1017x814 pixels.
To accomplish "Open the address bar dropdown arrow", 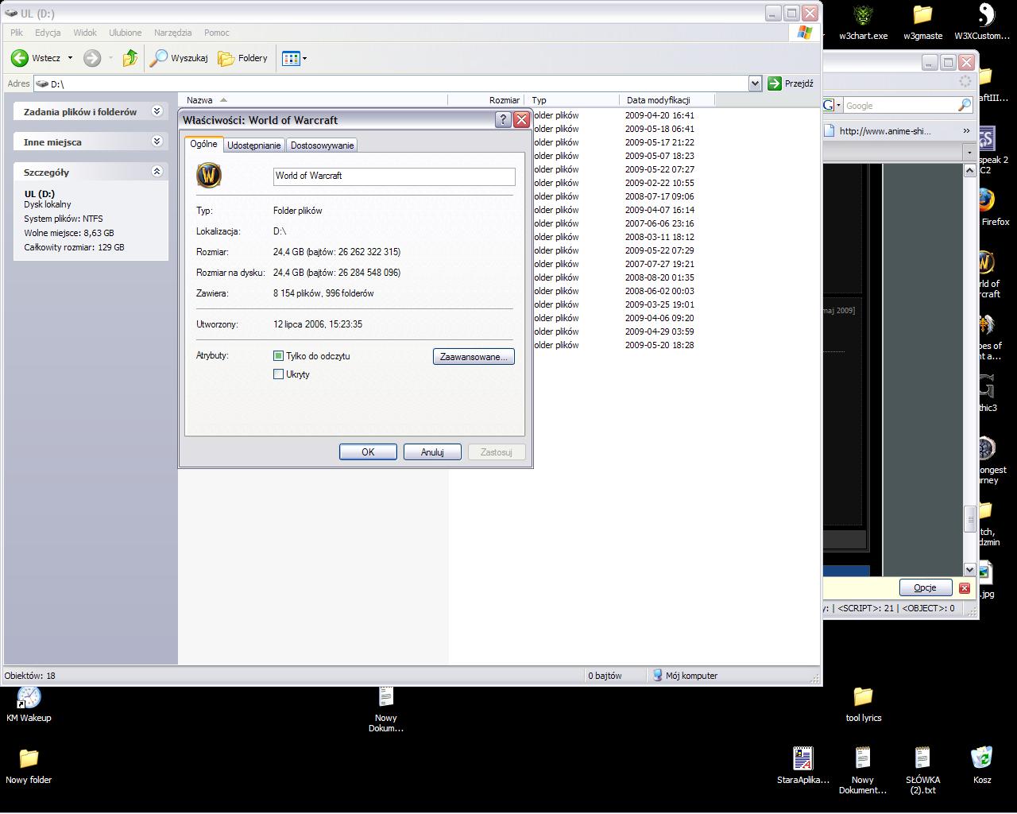I will (755, 83).
